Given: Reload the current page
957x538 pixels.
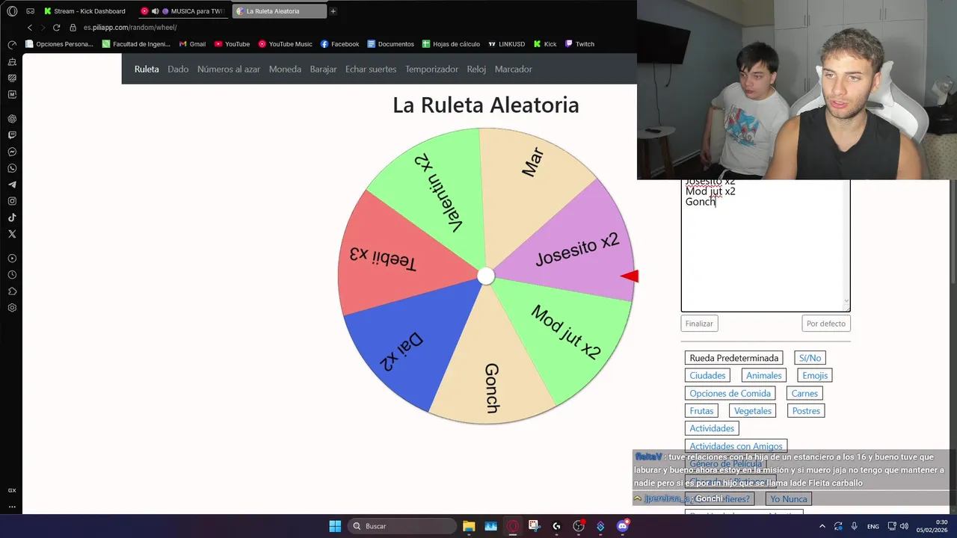Looking at the screenshot, I should (x=56, y=28).
